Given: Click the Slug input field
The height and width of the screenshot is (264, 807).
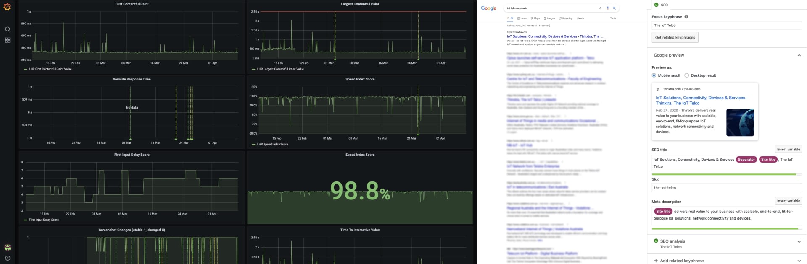Looking at the screenshot, I should 727,188.
